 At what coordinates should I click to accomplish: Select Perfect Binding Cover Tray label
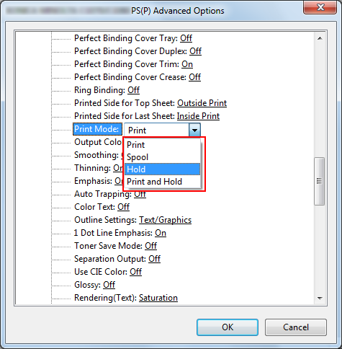pyautogui.click(x=126, y=38)
